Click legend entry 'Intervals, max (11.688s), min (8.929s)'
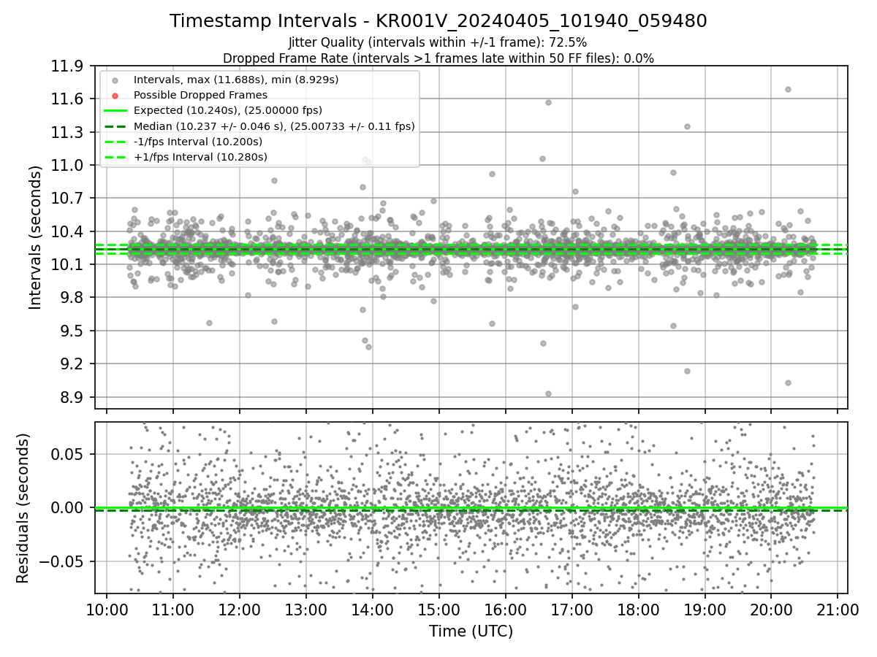The image size is (877, 657). click(236, 79)
